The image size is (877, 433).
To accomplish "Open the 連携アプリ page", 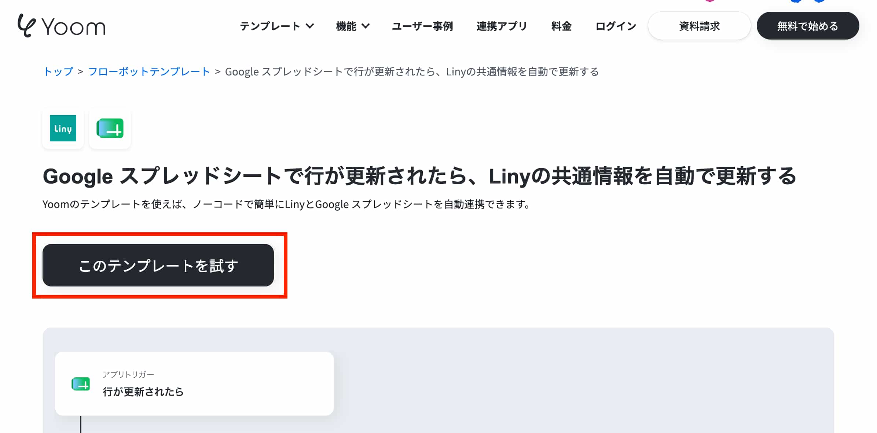I will [502, 26].
